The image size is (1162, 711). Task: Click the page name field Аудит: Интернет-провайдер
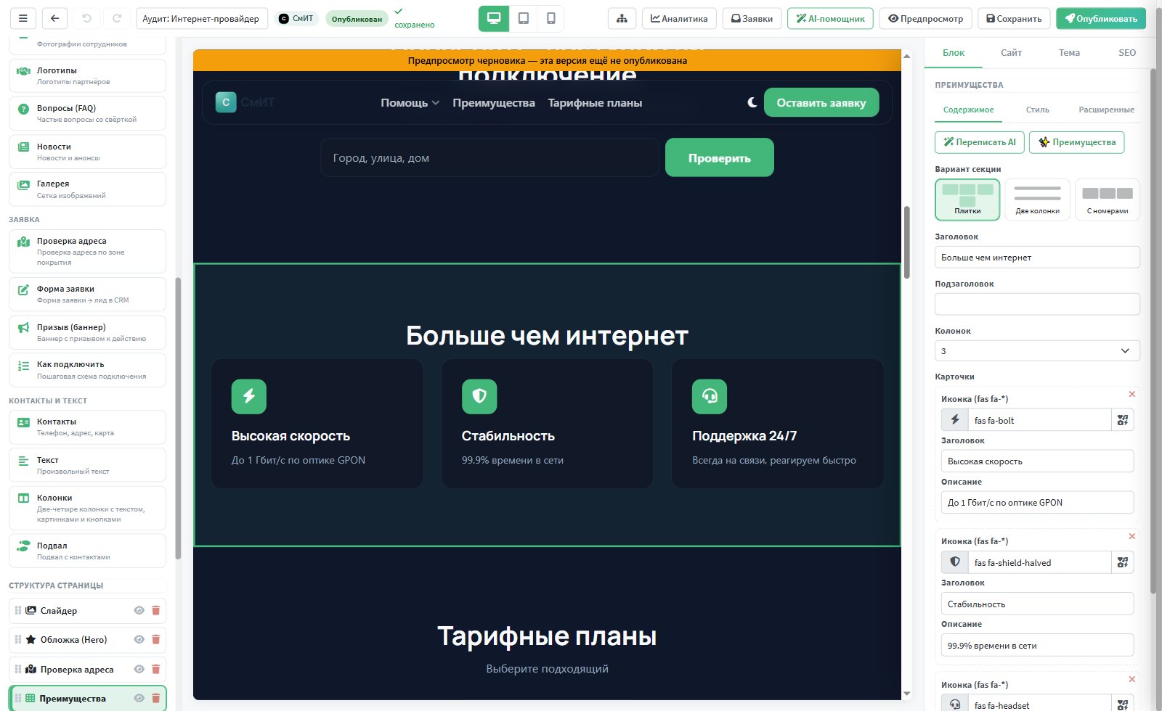pos(203,19)
